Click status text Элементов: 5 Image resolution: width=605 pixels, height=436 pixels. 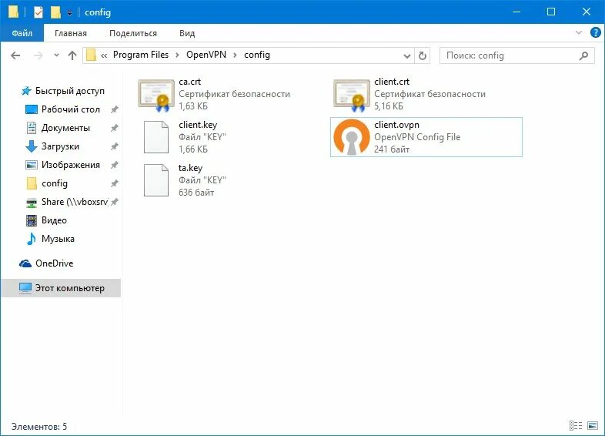point(39,427)
